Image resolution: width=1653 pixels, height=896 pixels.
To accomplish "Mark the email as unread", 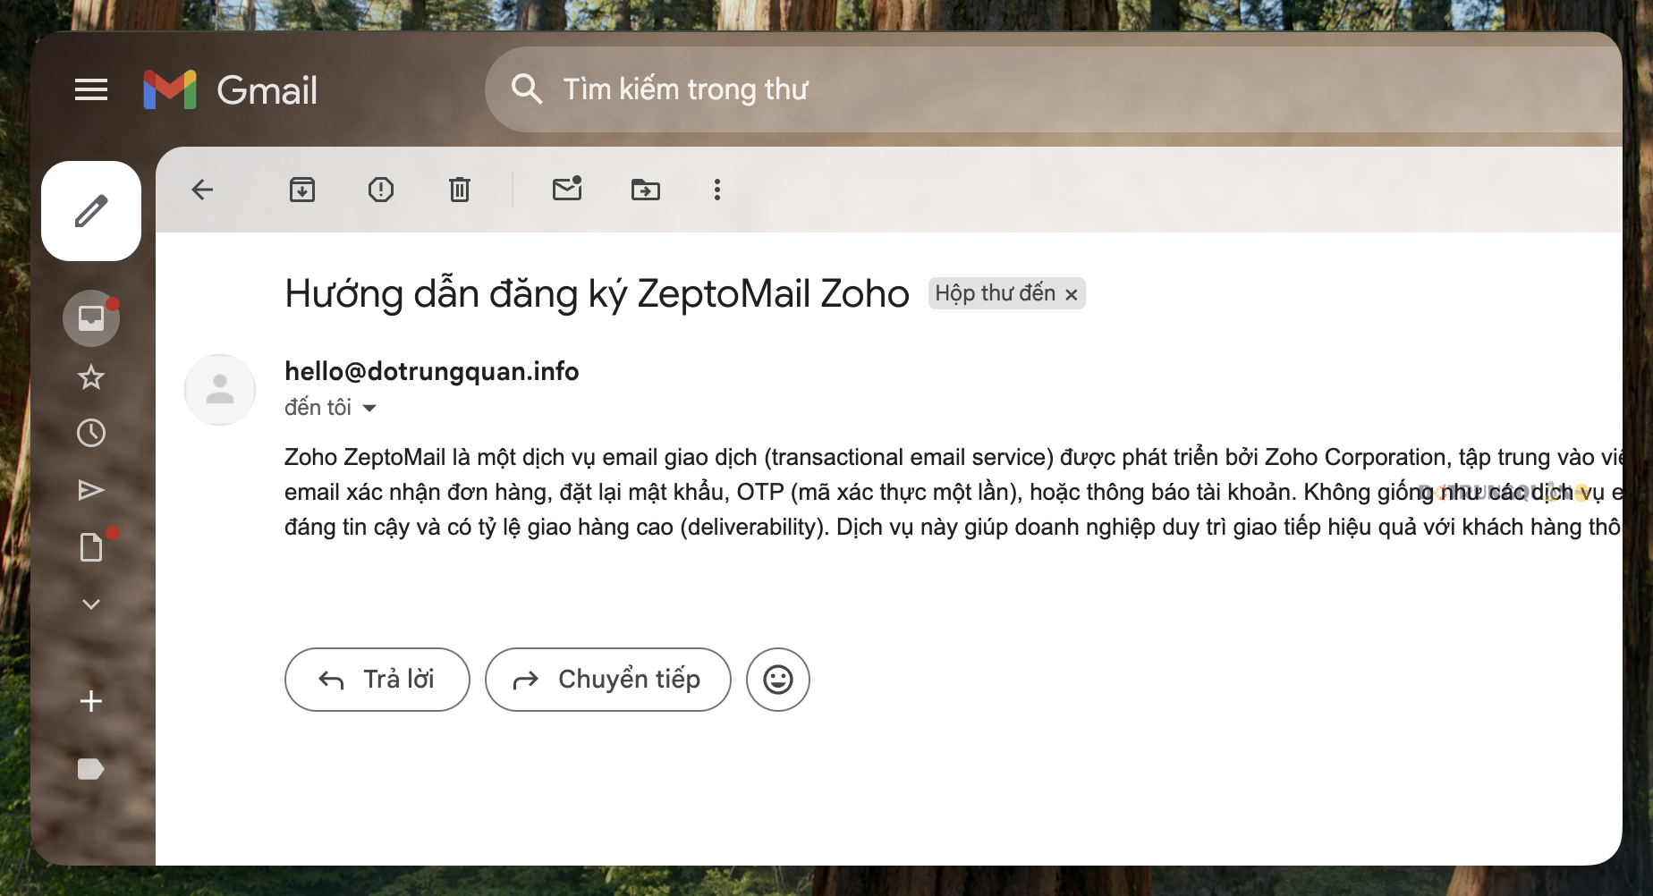I will (x=567, y=188).
